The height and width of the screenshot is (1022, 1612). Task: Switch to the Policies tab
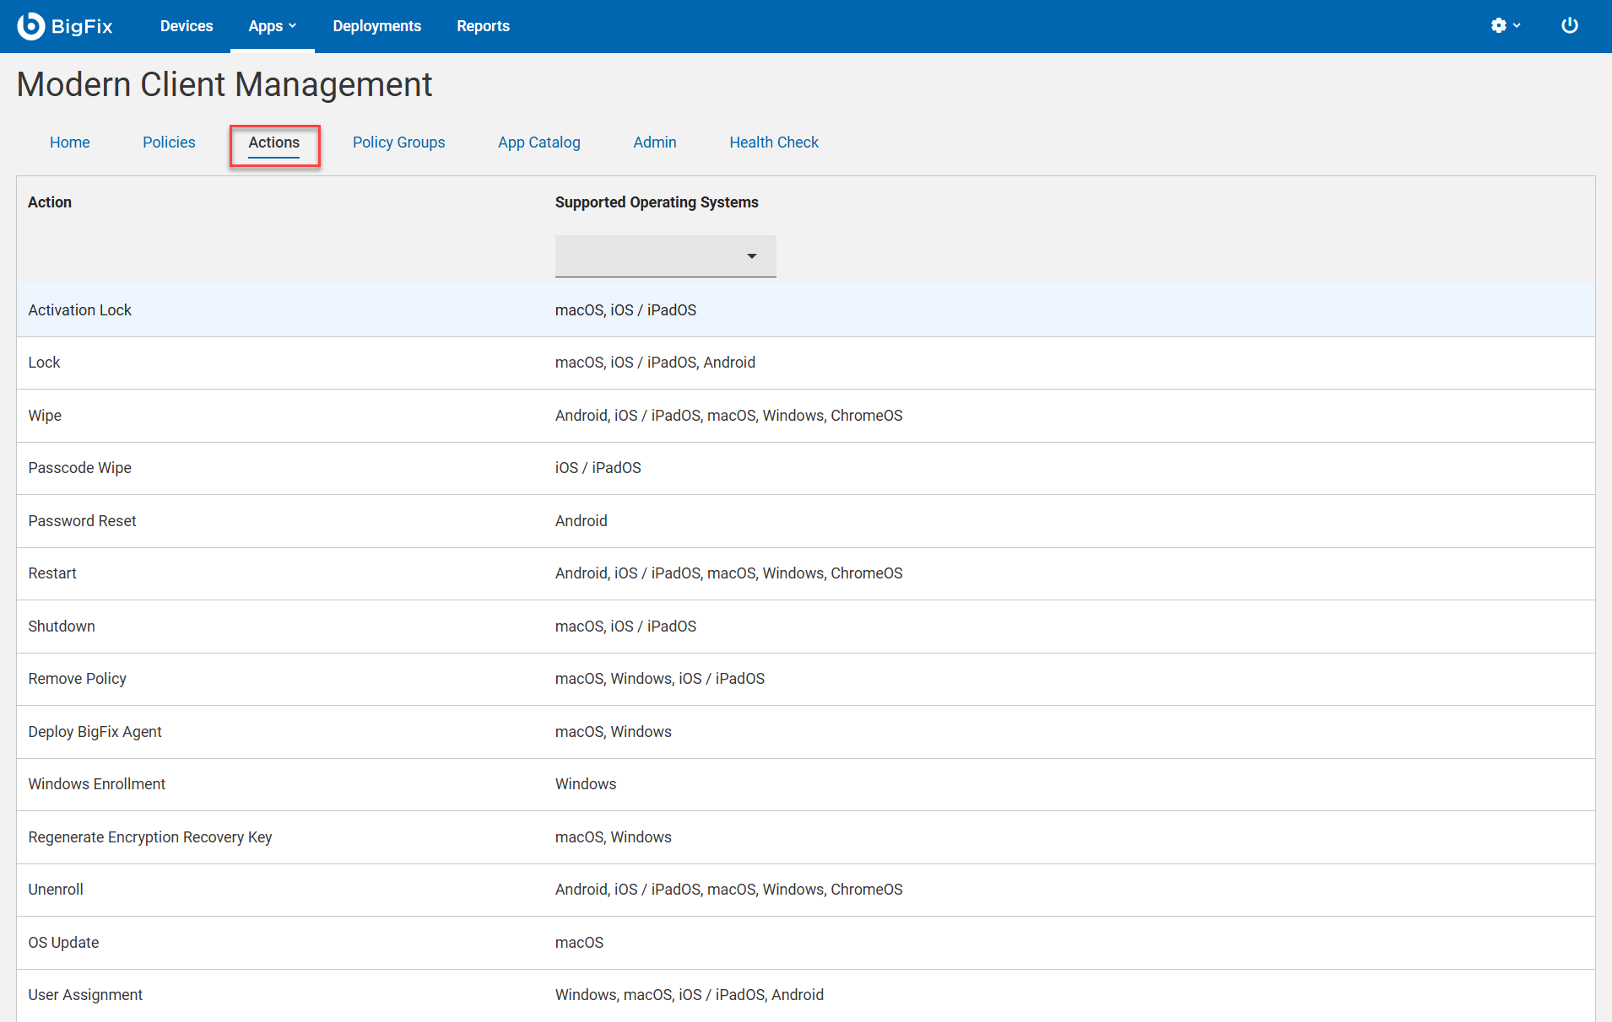pos(169,143)
